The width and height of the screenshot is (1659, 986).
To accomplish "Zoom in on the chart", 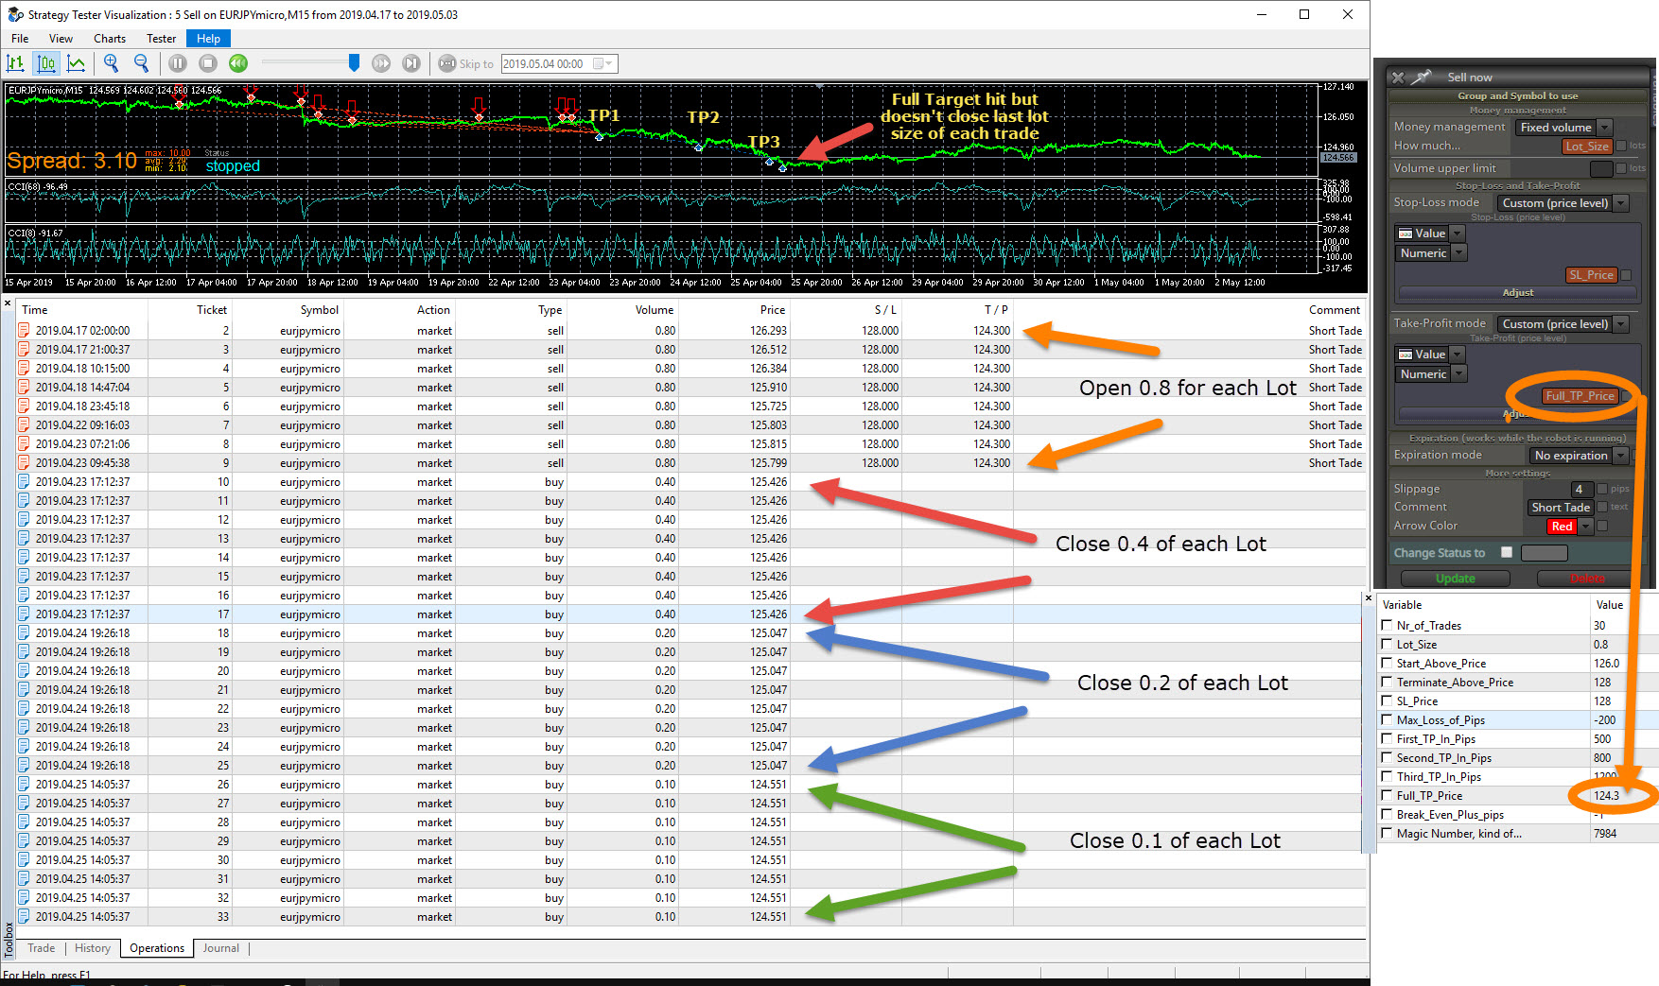I will (112, 63).
